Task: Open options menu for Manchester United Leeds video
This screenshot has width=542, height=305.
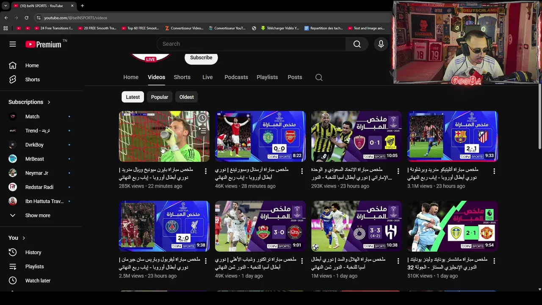Action: [494, 261]
